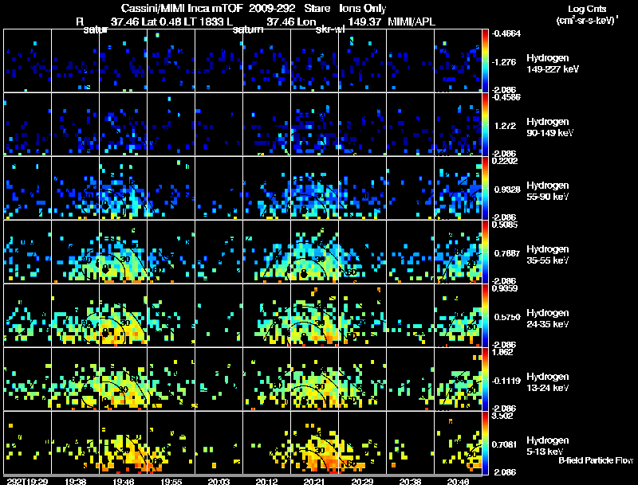Open the 35-55 keV image panel at 19:46

(124, 252)
